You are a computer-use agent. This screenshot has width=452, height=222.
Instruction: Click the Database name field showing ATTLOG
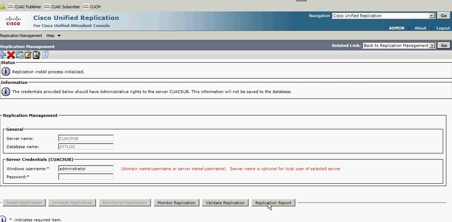(86, 147)
